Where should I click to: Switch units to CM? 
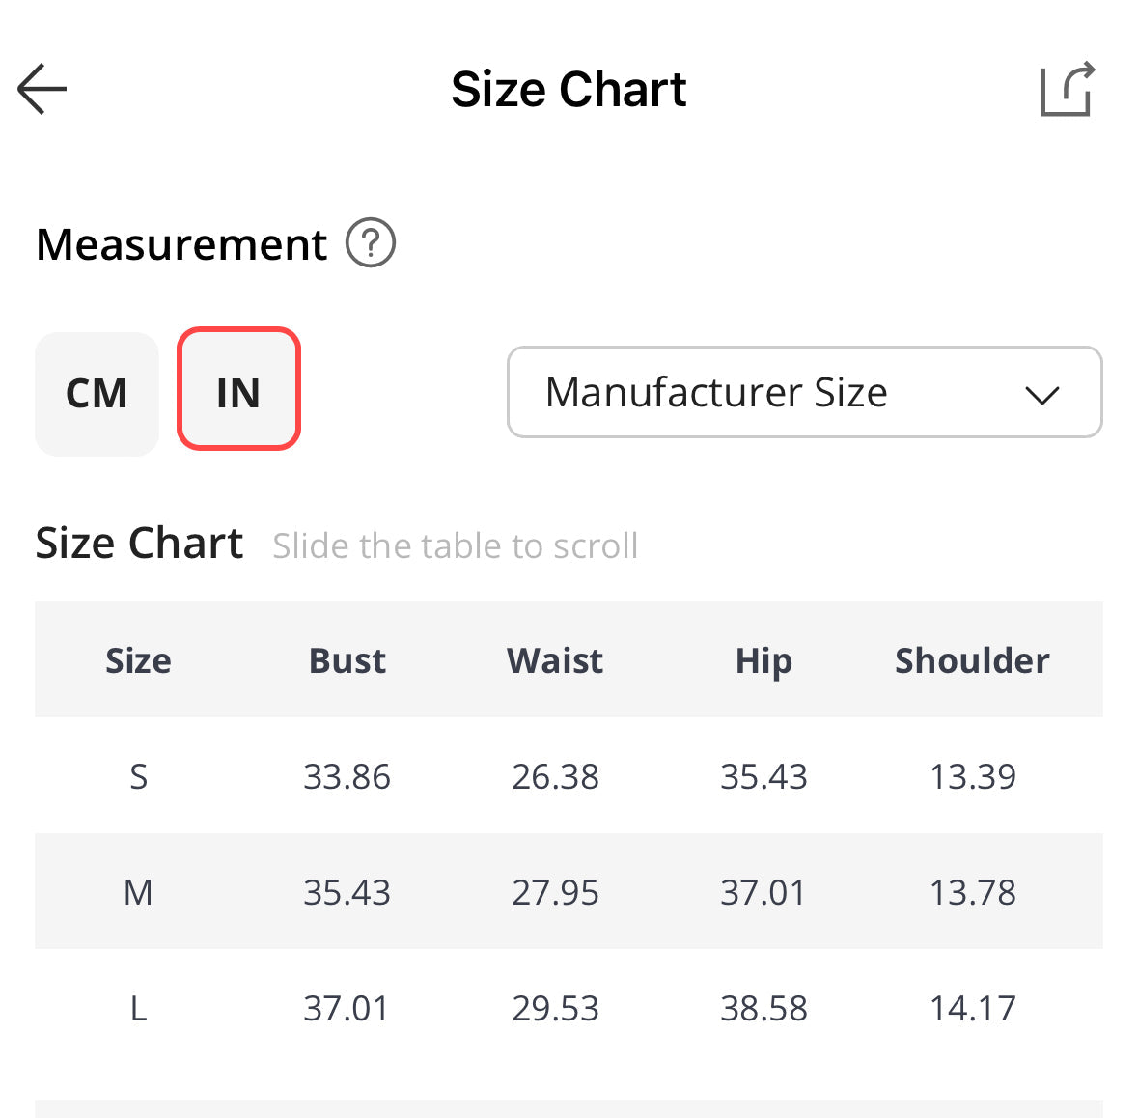pyautogui.click(x=97, y=393)
